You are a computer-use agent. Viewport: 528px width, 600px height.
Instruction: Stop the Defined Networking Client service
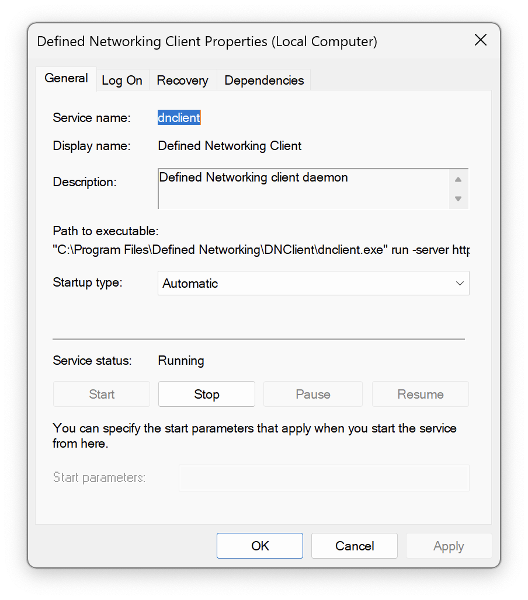[x=206, y=394]
